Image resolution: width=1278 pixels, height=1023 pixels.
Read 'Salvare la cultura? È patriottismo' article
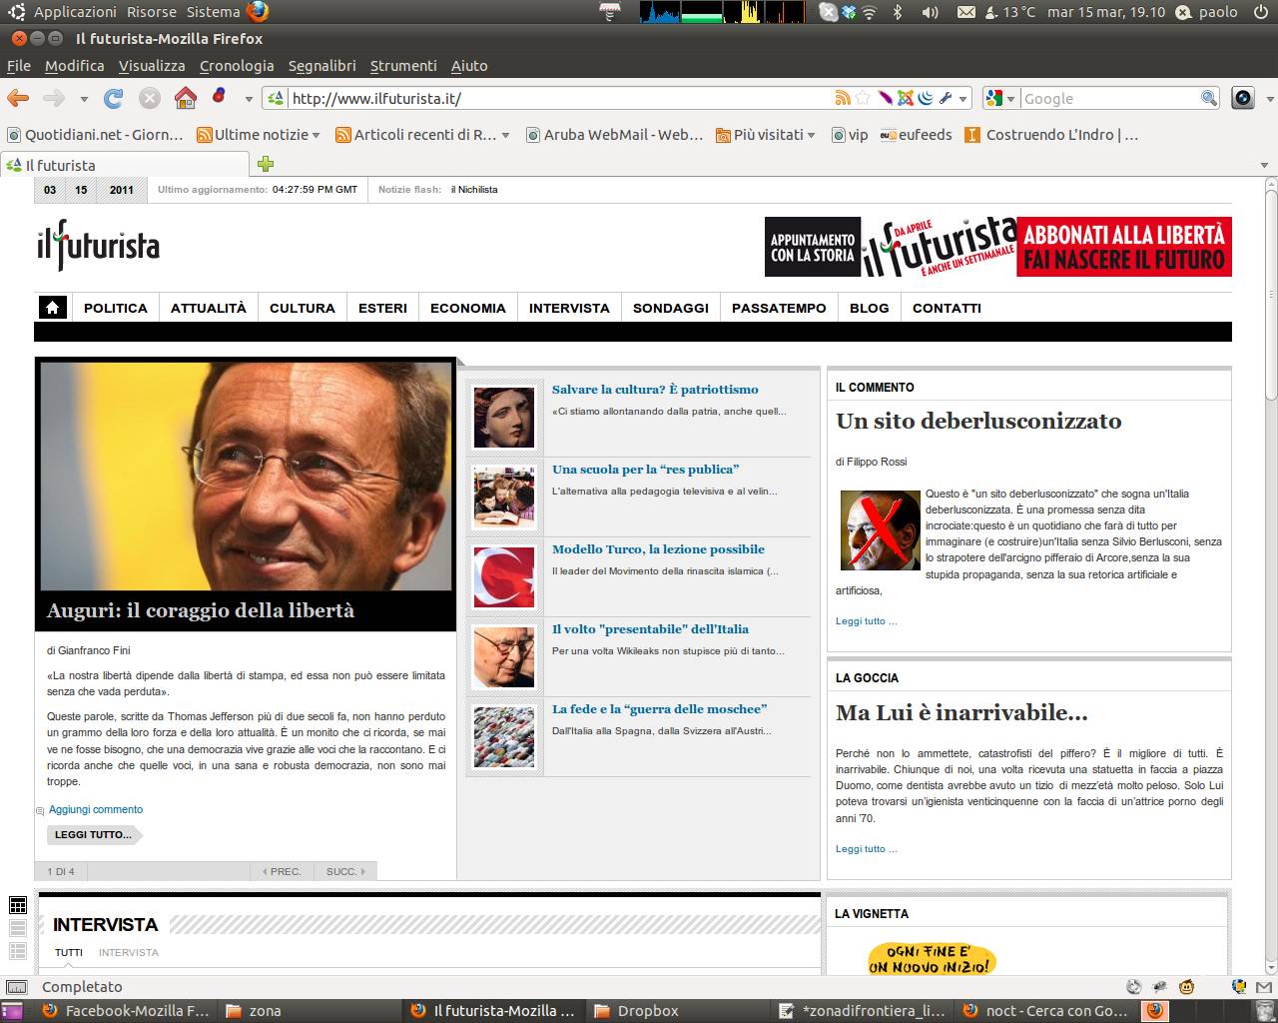point(655,390)
